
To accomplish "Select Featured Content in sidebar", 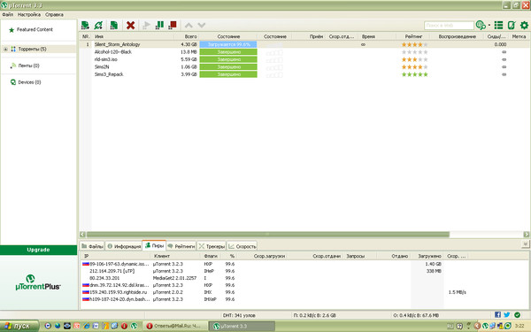I will 35,30.
